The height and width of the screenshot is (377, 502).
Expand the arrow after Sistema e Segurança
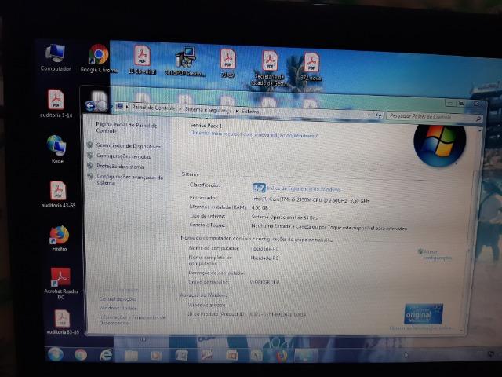click(237, 111)
